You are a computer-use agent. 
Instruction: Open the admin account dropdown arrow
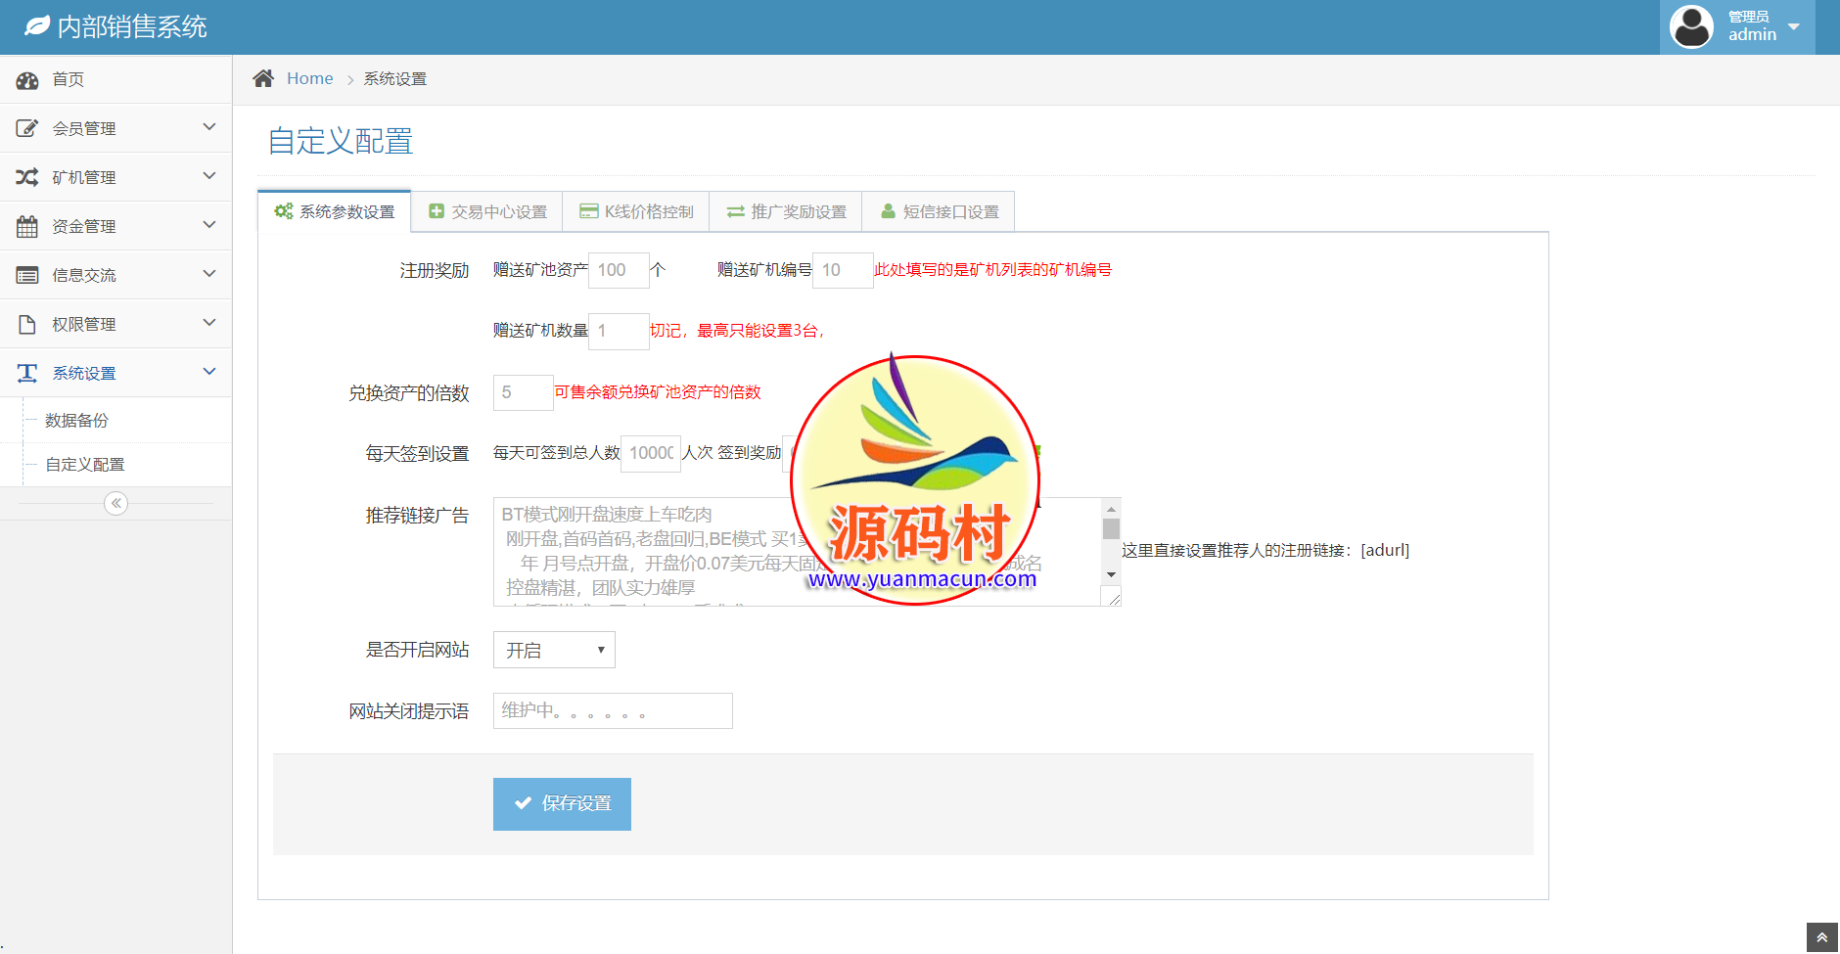tap(1793, 26)
